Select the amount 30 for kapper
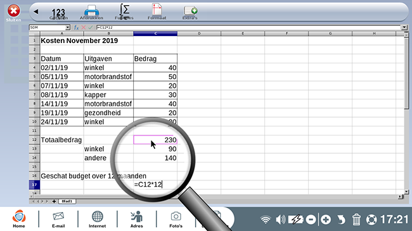Viewport: 412px width, 231px height. click(155, 95)
